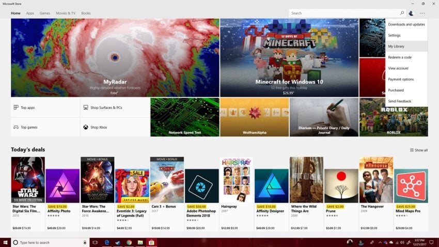The height and width of the screenshot is (247, 439).
Task: Open Task View from the taskbar
Action: click(95, 242)
